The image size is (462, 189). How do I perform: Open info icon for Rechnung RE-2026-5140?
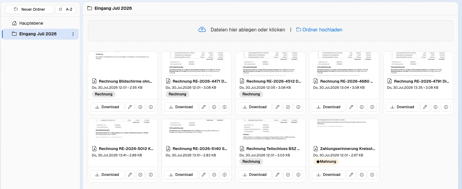pyautogui.click(x=225, y=175)
